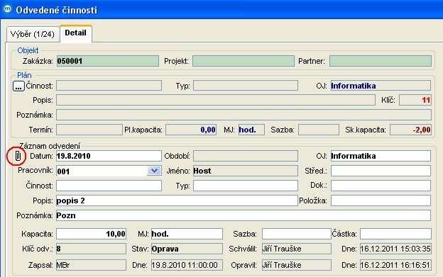
Task: Click the Jméno field showing Host
Action: point(245,171)
